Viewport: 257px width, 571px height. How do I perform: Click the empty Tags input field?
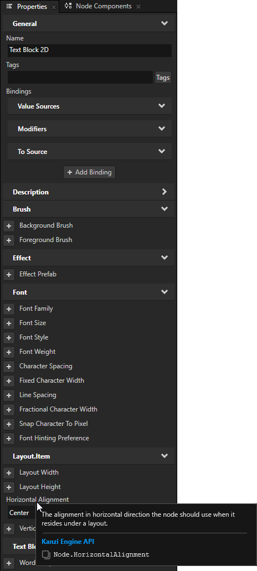(80, 77)
